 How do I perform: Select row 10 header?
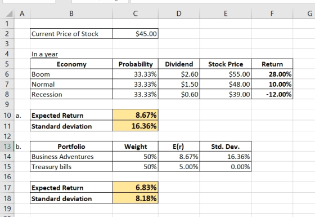pos(7,116)
